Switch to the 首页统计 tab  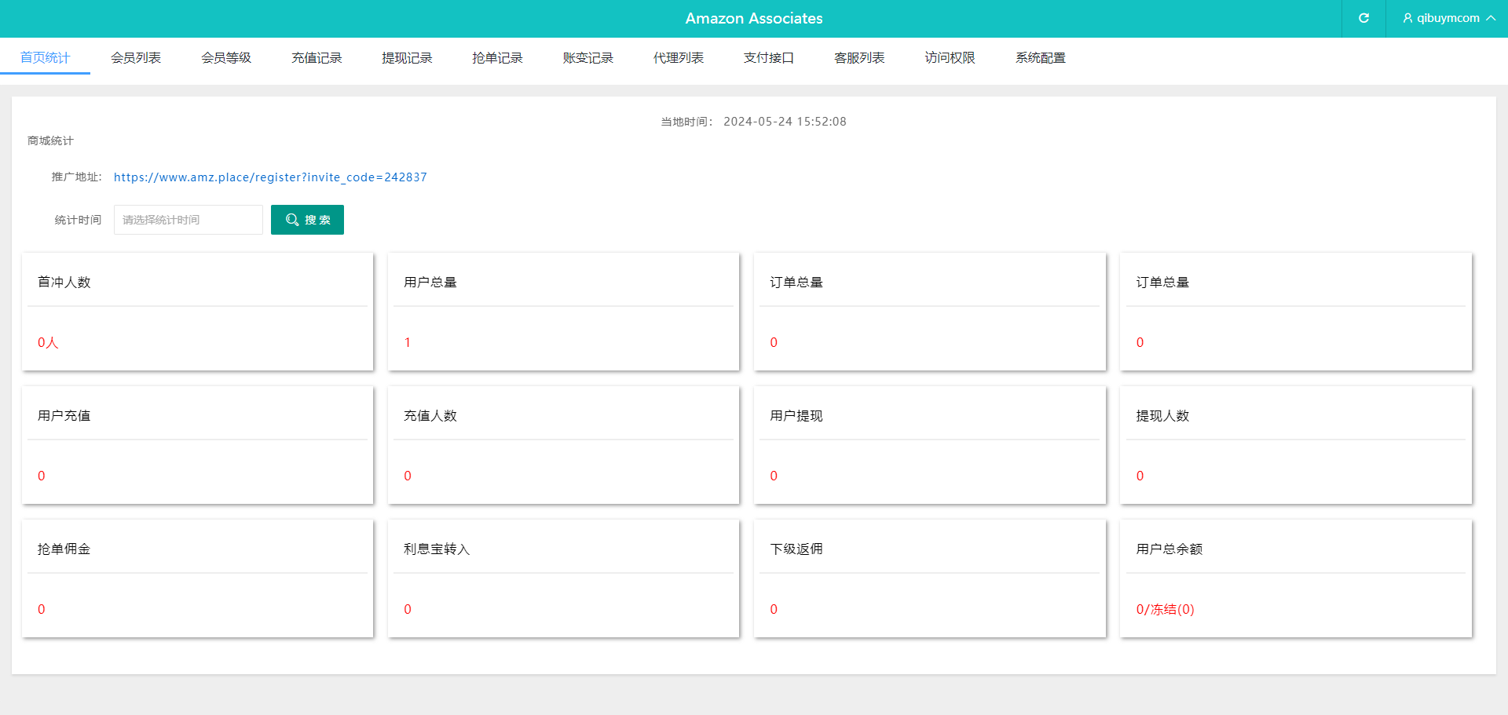click(45, 57)
